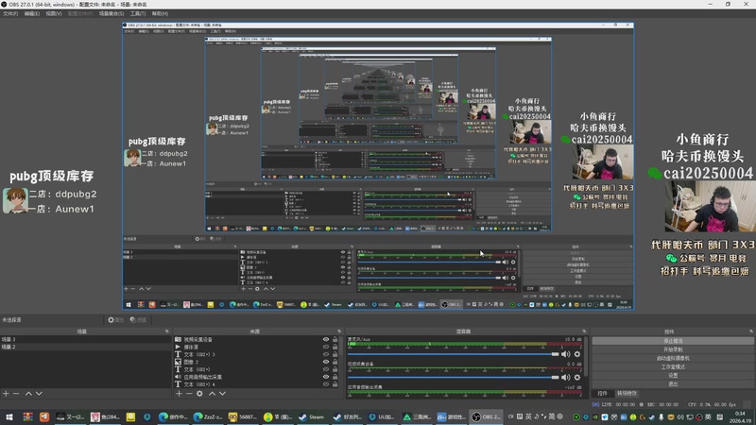Undock the 混音器 panel via float icon
This screenshot has width=756, height=425.
pos(584,331)
